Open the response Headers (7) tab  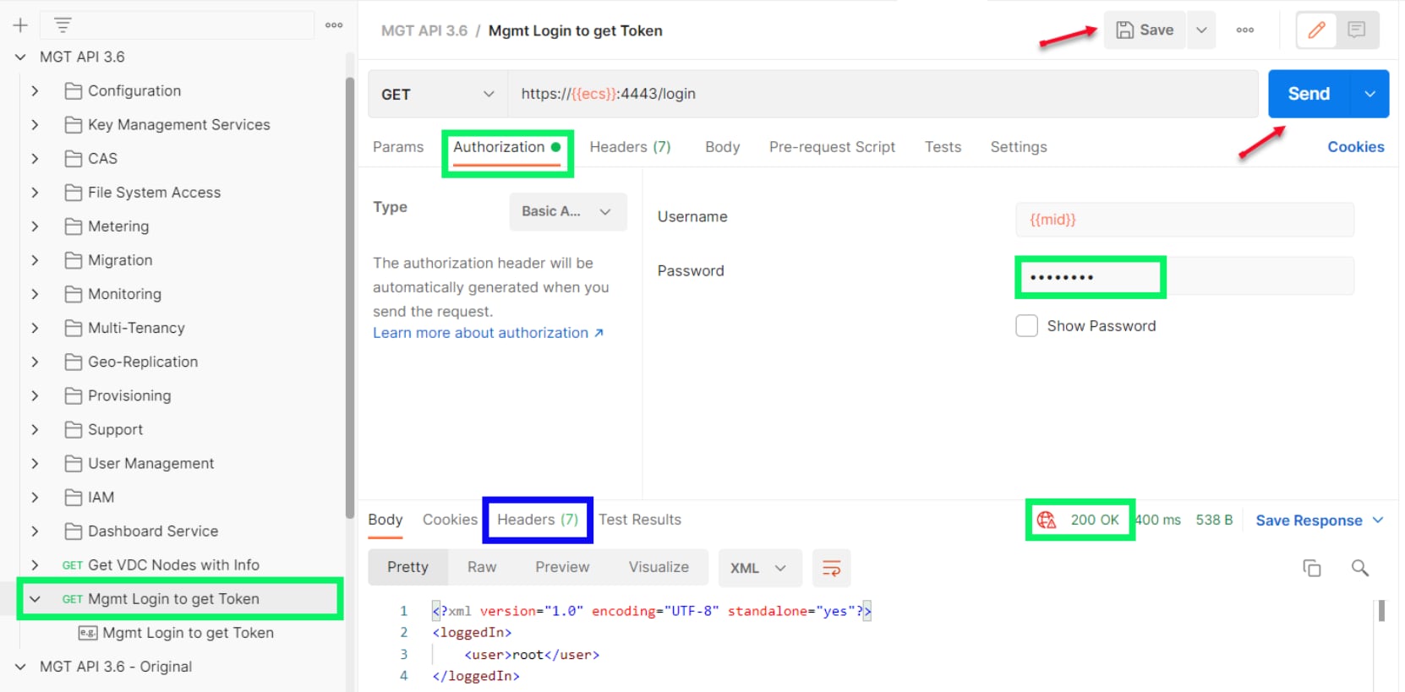pos(538,520)
